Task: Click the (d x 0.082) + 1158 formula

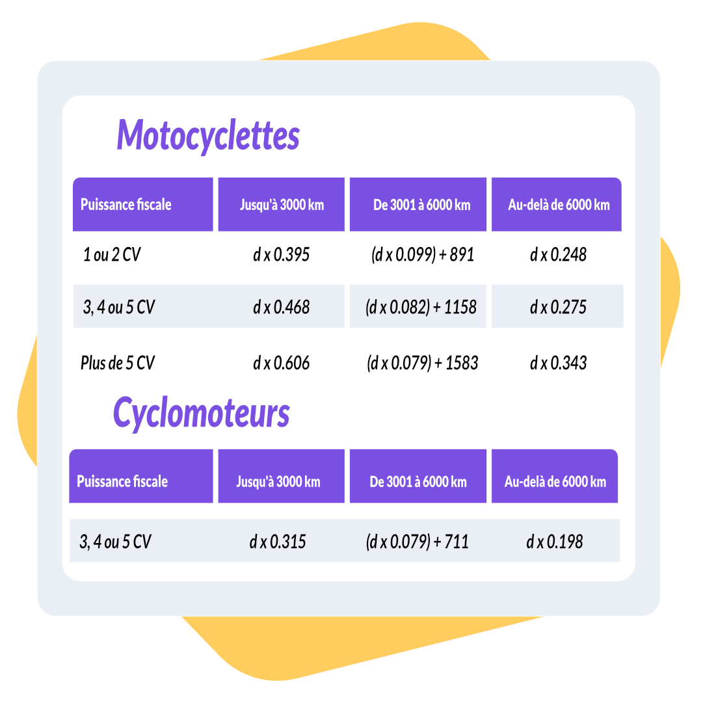Action: (421, 307)
